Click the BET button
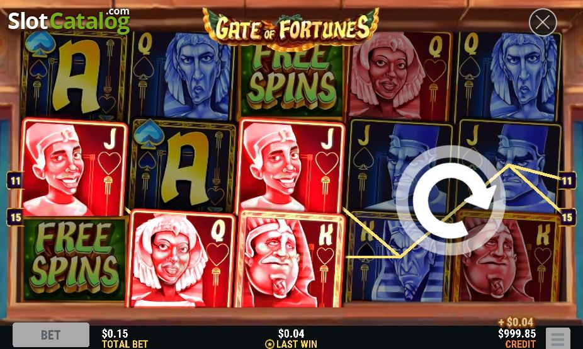 point(51,335)
